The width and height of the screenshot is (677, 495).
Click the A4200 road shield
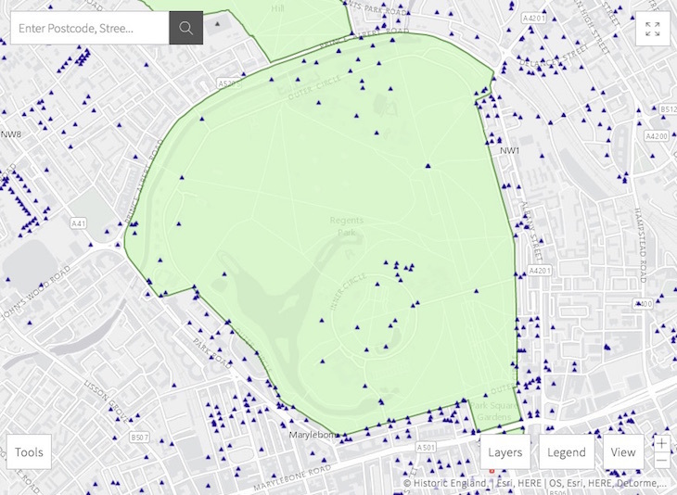656,135
